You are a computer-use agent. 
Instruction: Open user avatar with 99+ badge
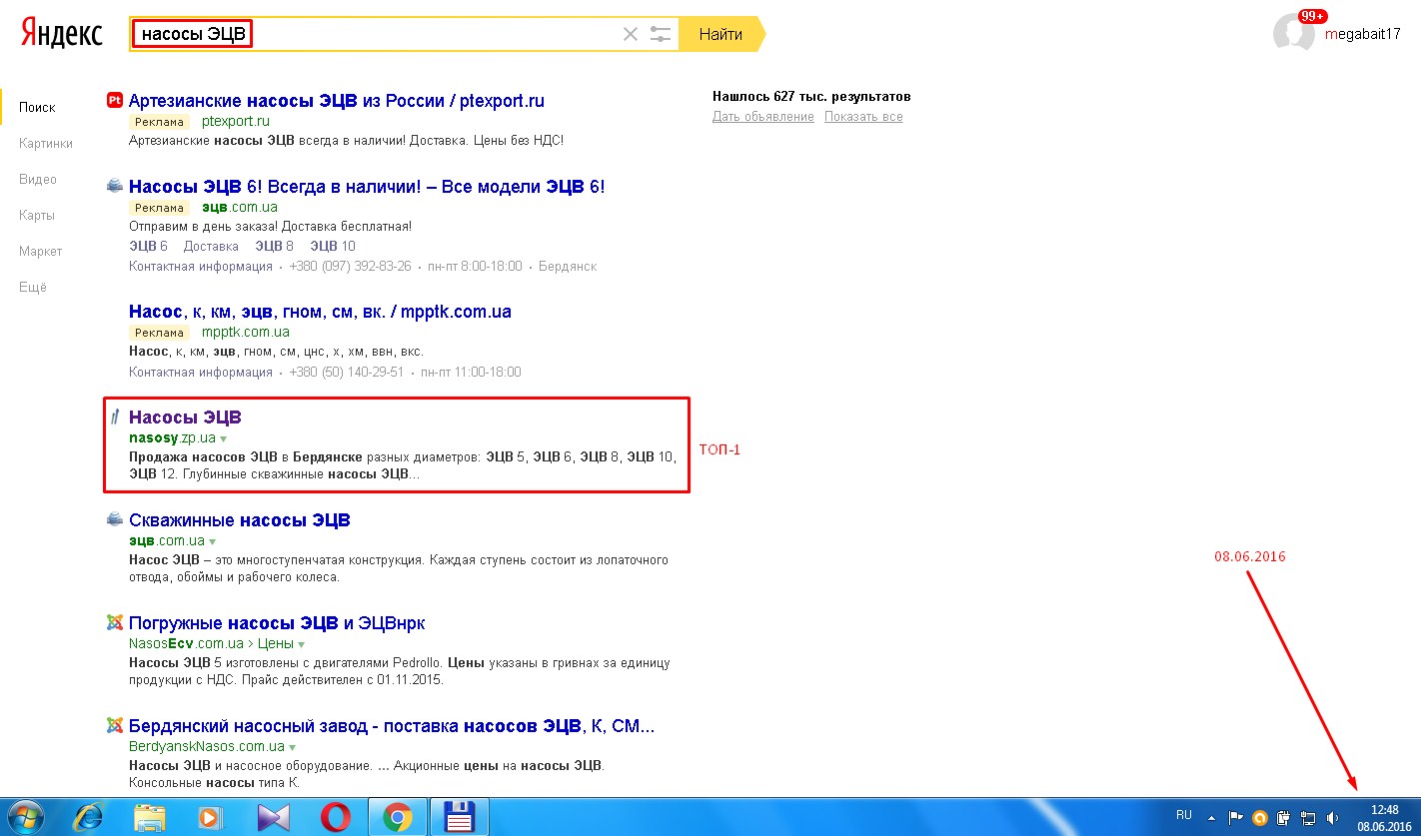pos(1293,33)
